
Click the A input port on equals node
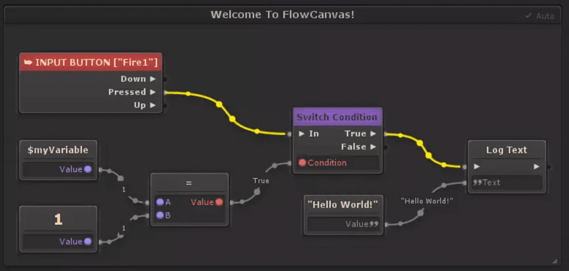(160, 202)
